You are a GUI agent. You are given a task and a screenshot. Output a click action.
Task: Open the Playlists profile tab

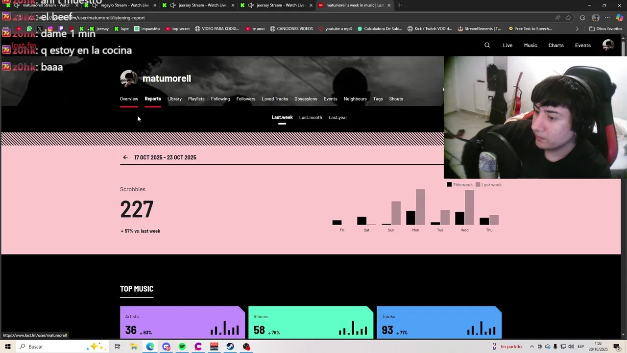pyautogui.click(x=196, y=99)
